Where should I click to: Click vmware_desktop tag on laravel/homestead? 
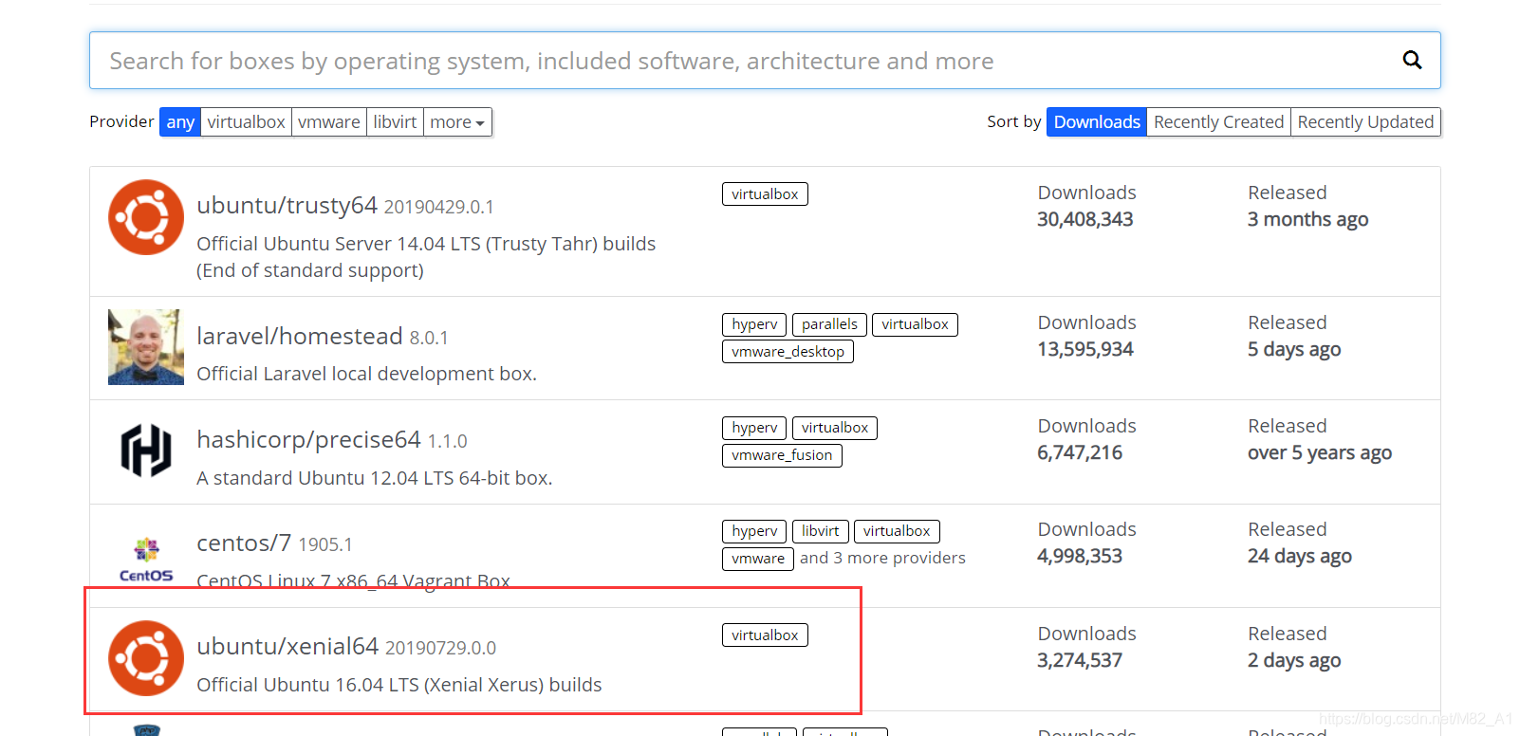coord(788,352)
